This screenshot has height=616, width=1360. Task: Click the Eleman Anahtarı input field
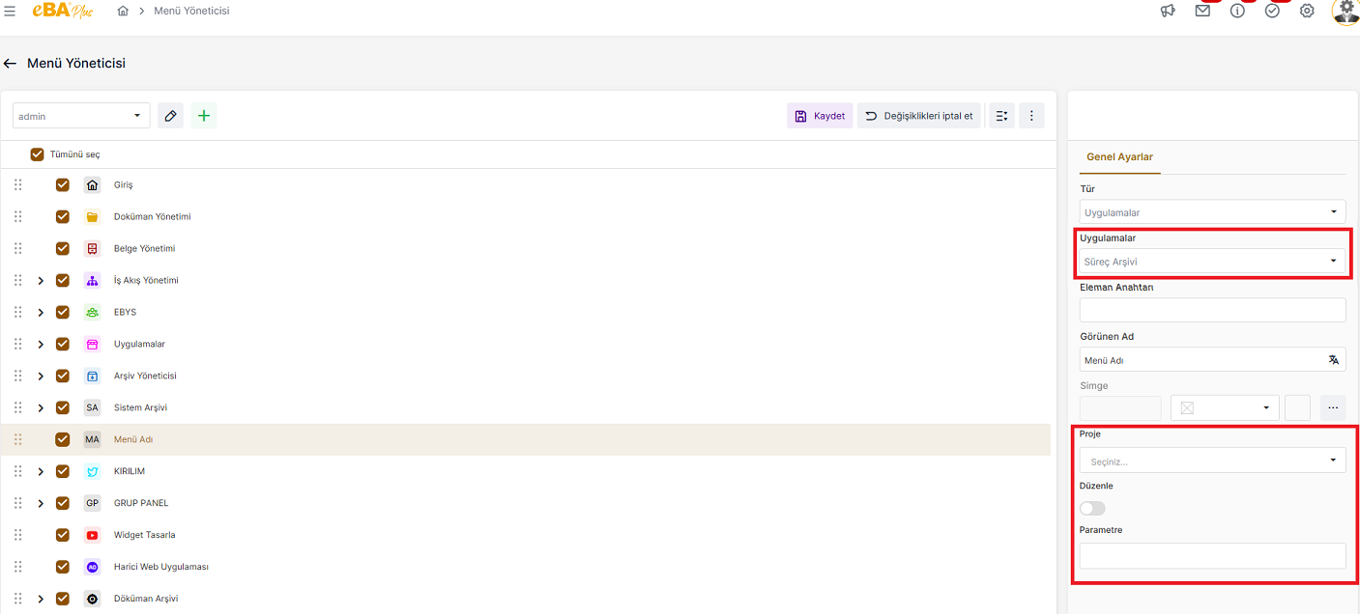click(1212, 310)
